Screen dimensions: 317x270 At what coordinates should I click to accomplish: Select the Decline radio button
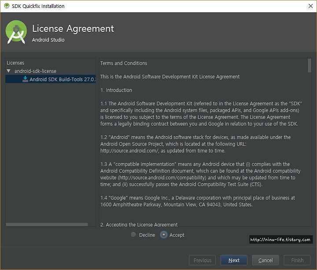pos(133,235)
